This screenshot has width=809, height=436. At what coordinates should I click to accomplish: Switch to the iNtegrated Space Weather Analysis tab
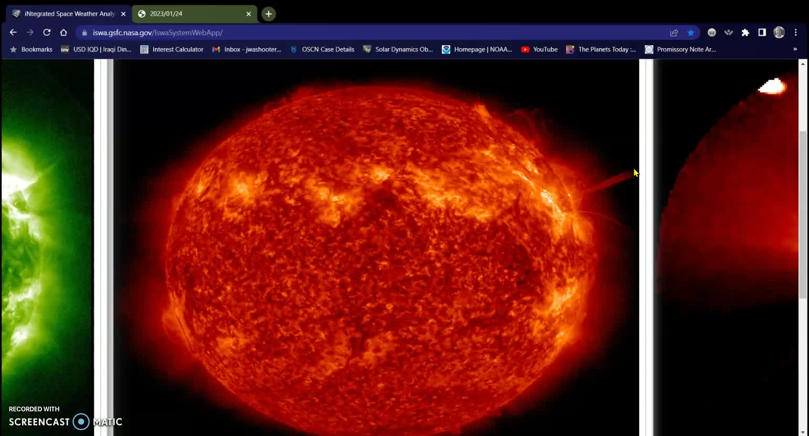pos(68,14)
